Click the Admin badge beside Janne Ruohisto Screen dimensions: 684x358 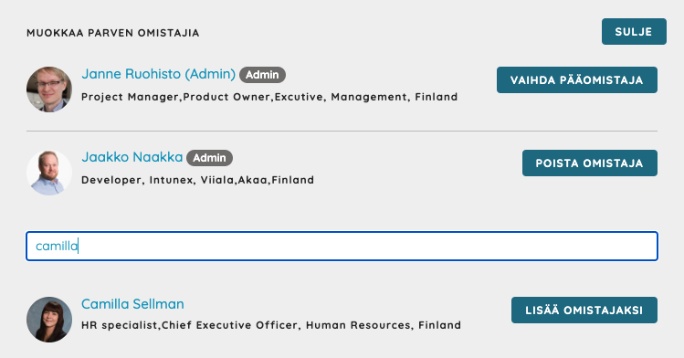point(262,75)
